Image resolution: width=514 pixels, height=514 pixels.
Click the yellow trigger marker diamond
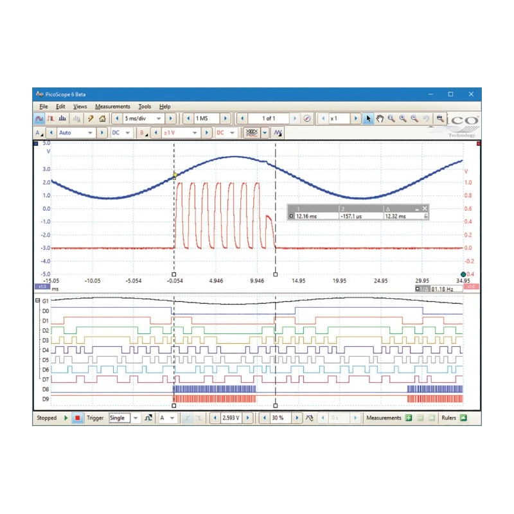tap(175, 175)
